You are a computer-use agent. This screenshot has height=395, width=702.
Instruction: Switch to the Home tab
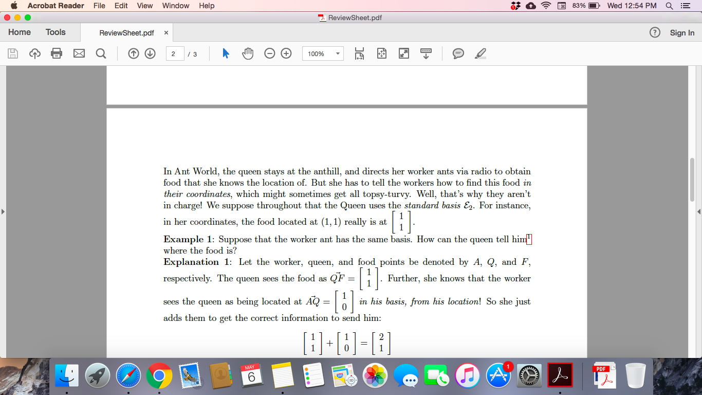[19, 32]
